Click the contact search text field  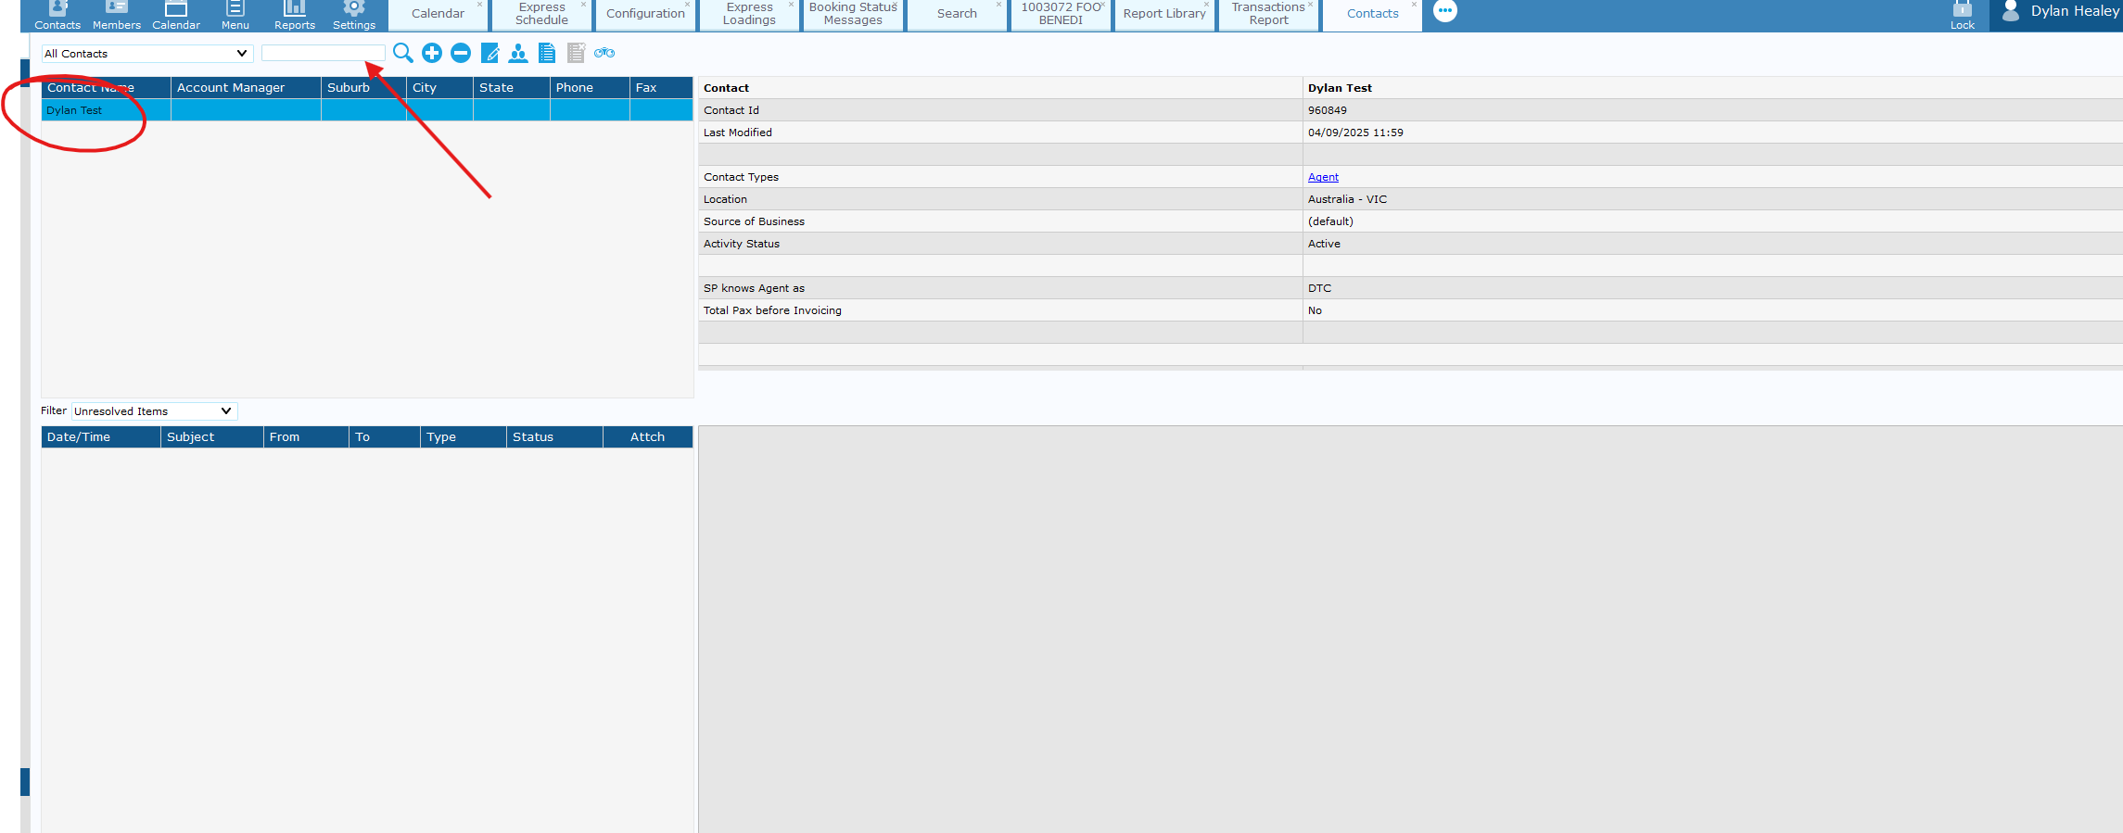click(323, 54)
